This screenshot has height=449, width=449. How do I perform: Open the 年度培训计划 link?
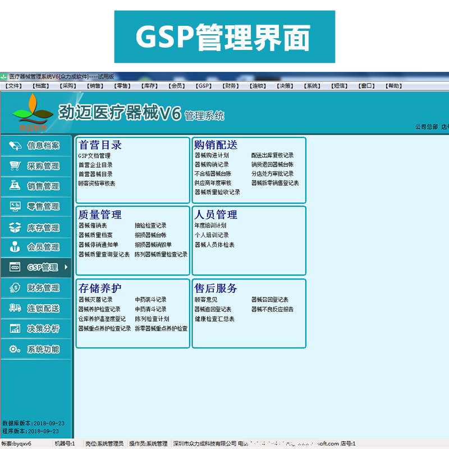[x=210, y=226]
